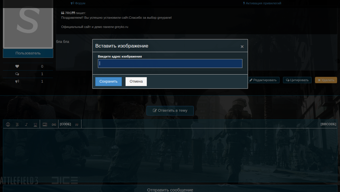Click inside the message text area
The width and height of the screenshot is (340, 192).
170,155
